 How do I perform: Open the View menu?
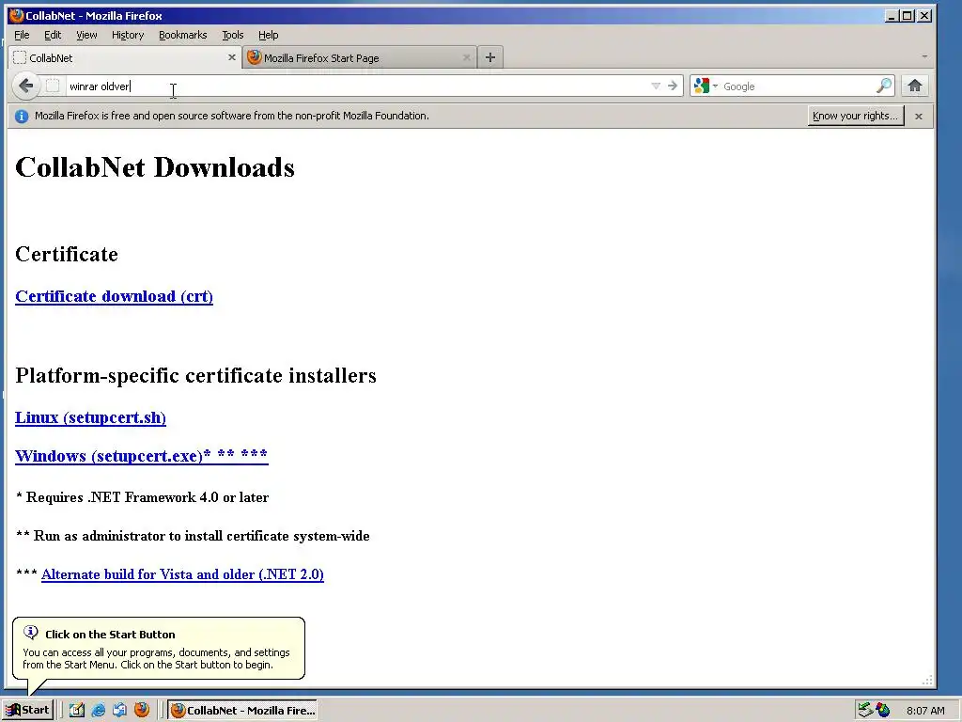[x=86, y=35]
